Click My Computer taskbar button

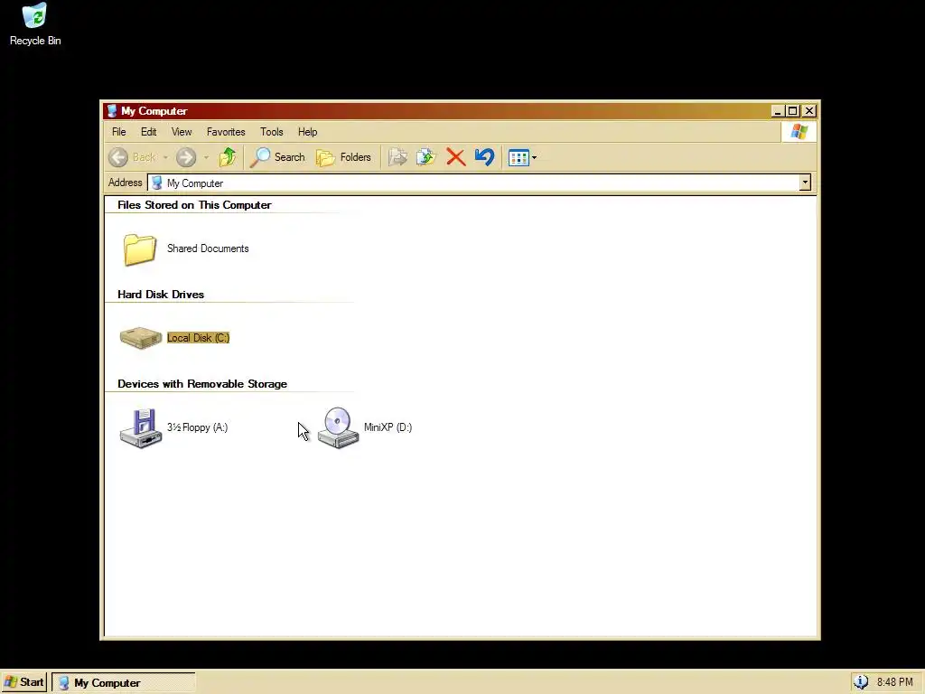[123, 683]
